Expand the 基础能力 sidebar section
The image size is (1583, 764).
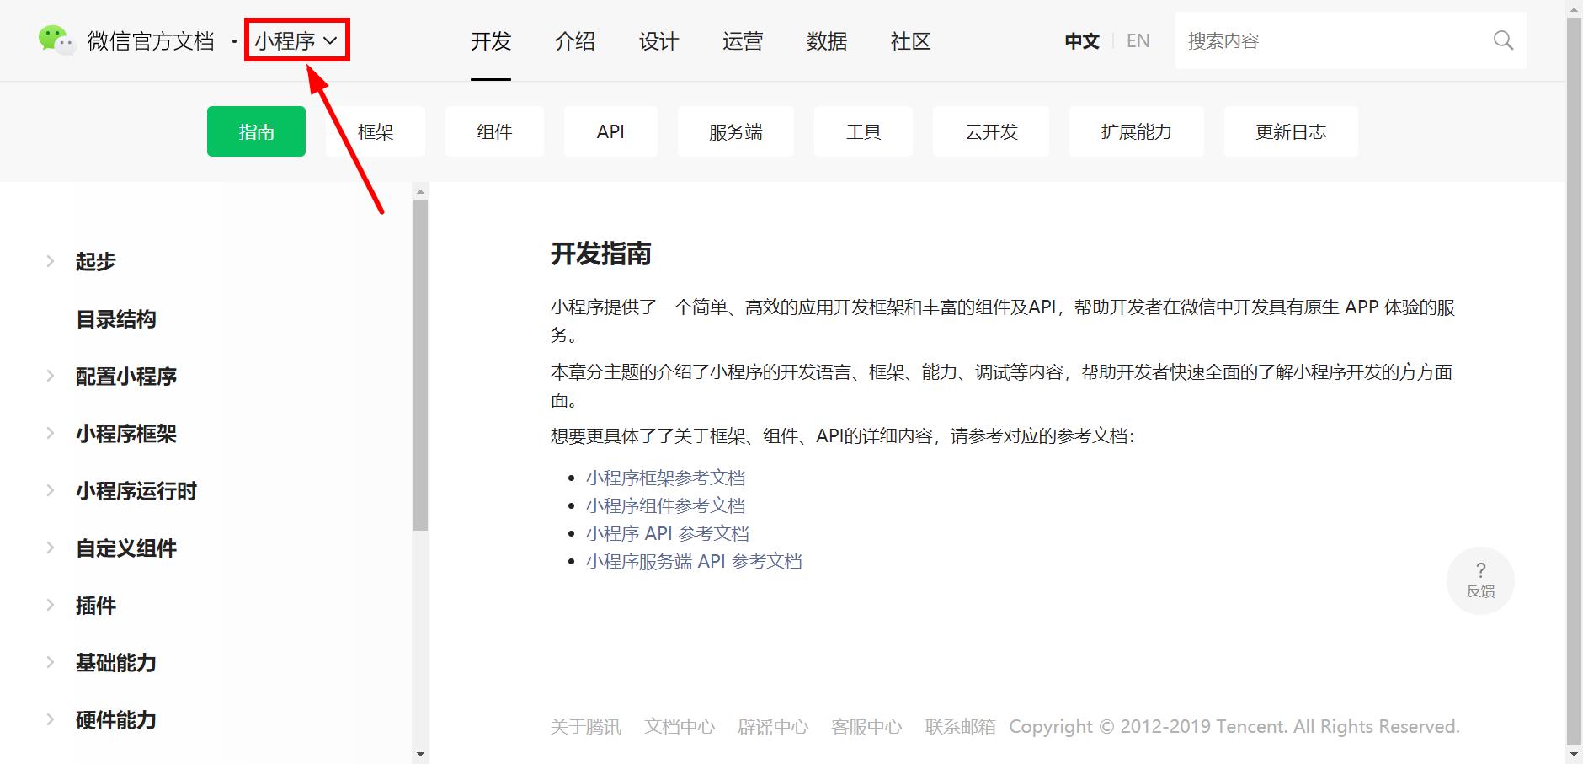[115, 663]
